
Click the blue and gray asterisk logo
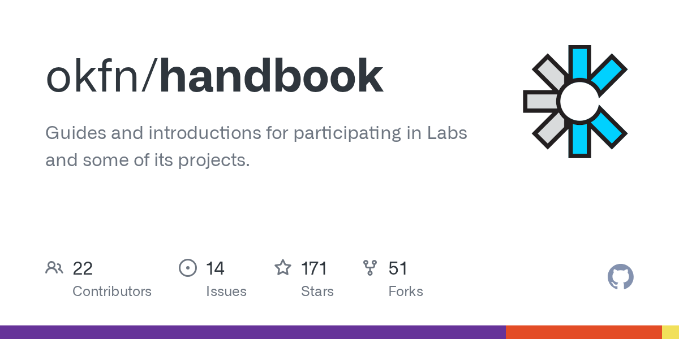[x=576, y=102]
